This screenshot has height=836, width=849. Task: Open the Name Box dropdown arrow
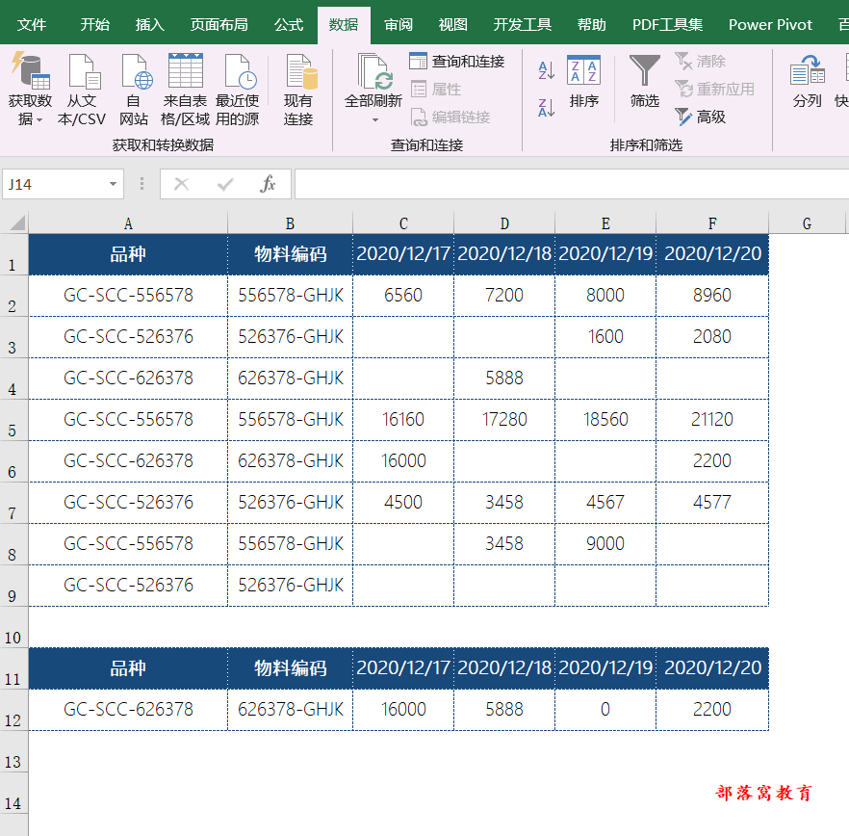(x=113, y=184)
